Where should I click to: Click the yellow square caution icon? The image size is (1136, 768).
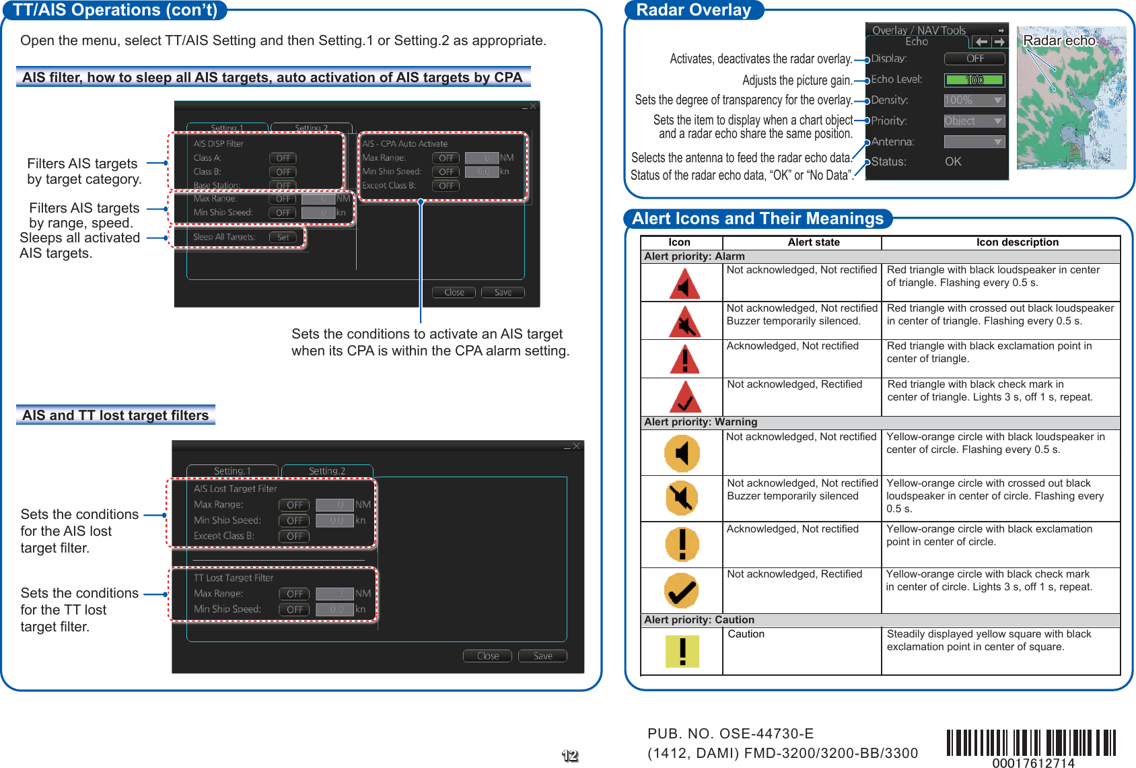pos(682,652)
